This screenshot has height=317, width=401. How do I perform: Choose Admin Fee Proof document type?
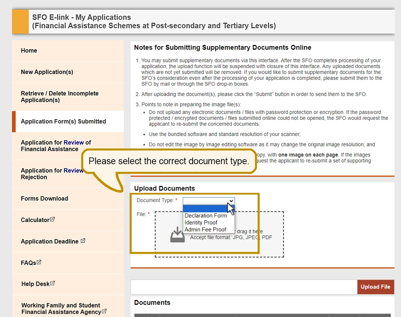(x=205, y=230)
